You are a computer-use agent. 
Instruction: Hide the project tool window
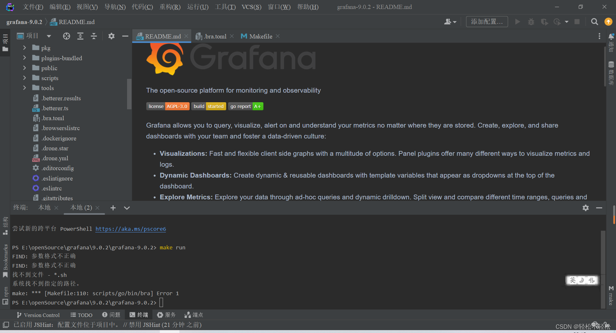(125, 36)
